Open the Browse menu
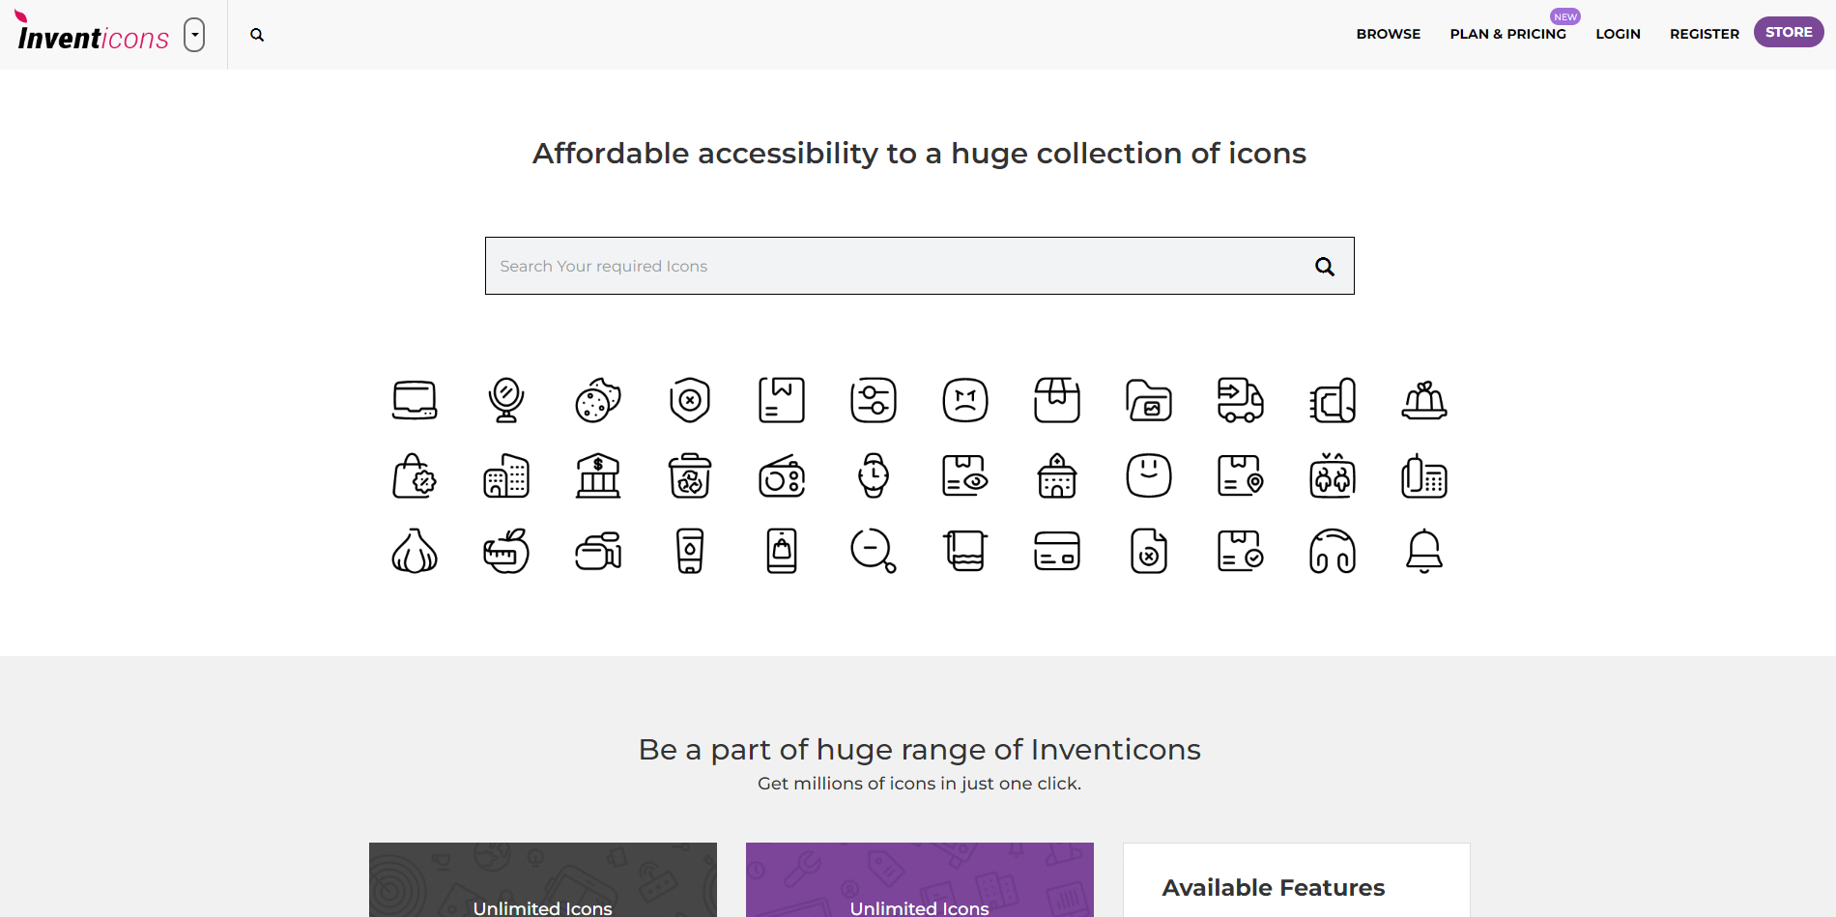1836x917 pixels. point(1389,34)
